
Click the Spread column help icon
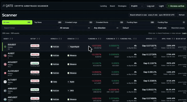(154, 39)
